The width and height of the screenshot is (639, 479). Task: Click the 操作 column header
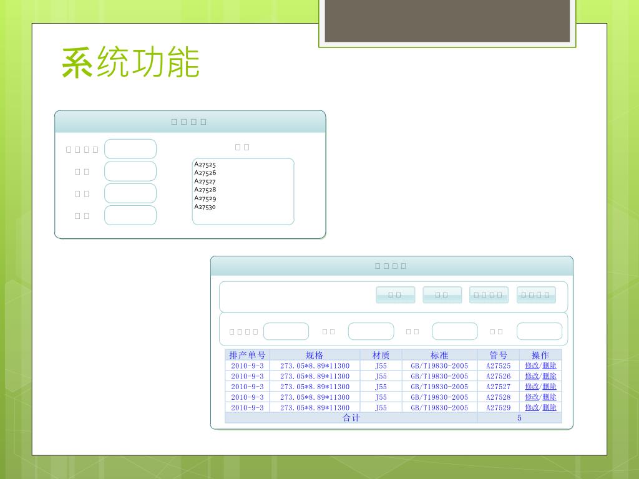540,355
